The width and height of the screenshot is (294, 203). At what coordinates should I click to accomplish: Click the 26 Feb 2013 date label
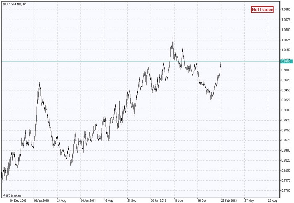[x=228, y=200]
